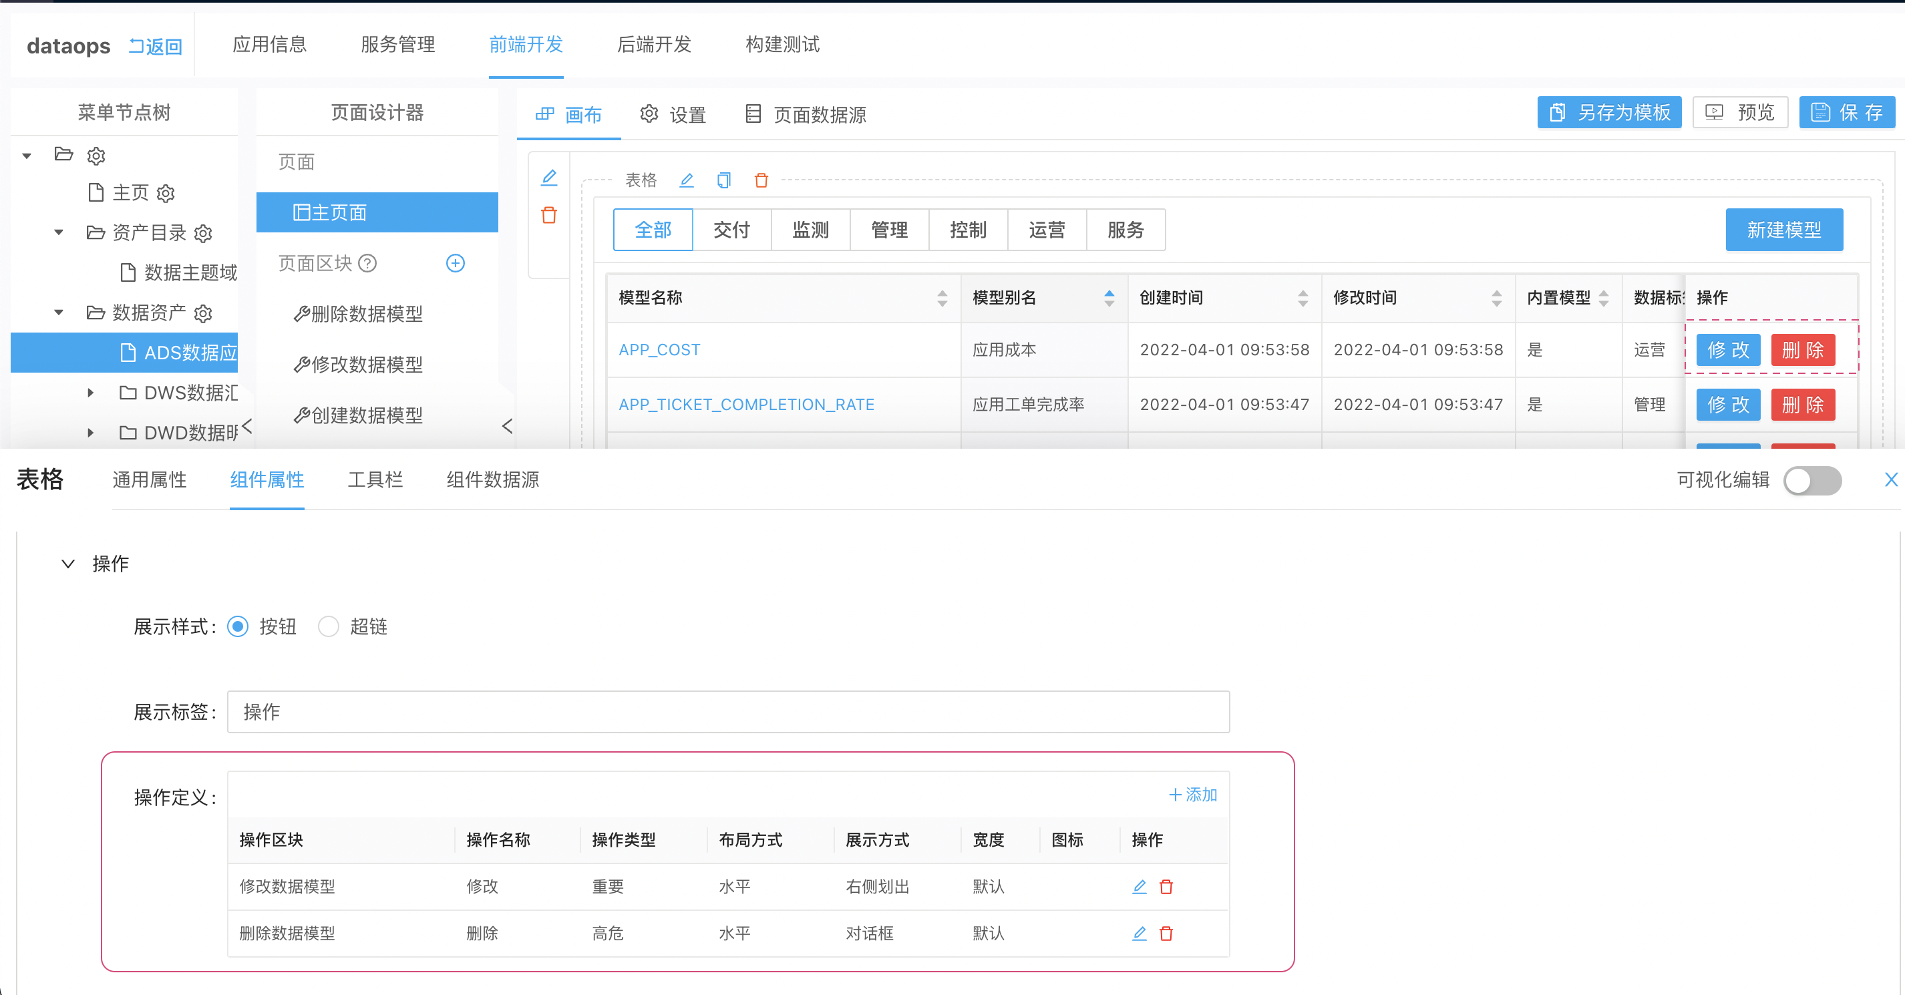Open the APP_COST model link
Image resolution: width=1905 pixels, height=995 pixels.
659,350
